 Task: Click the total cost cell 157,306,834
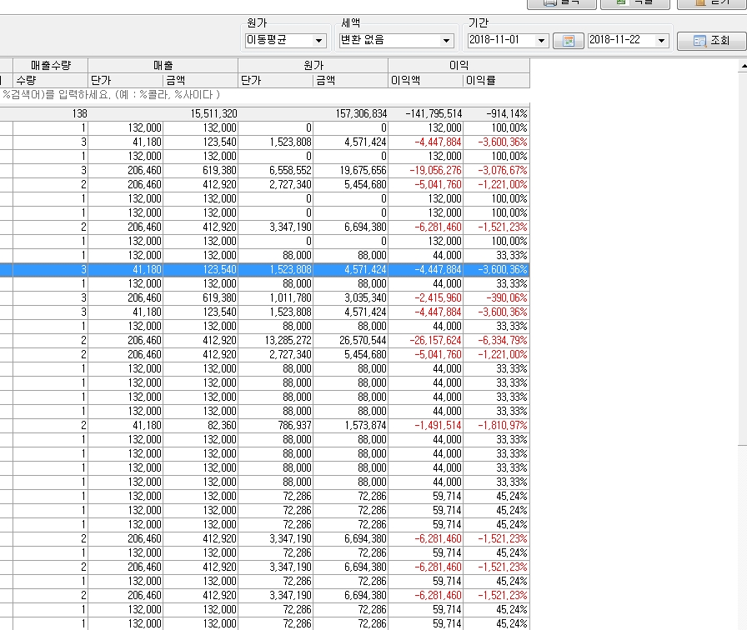350,114
